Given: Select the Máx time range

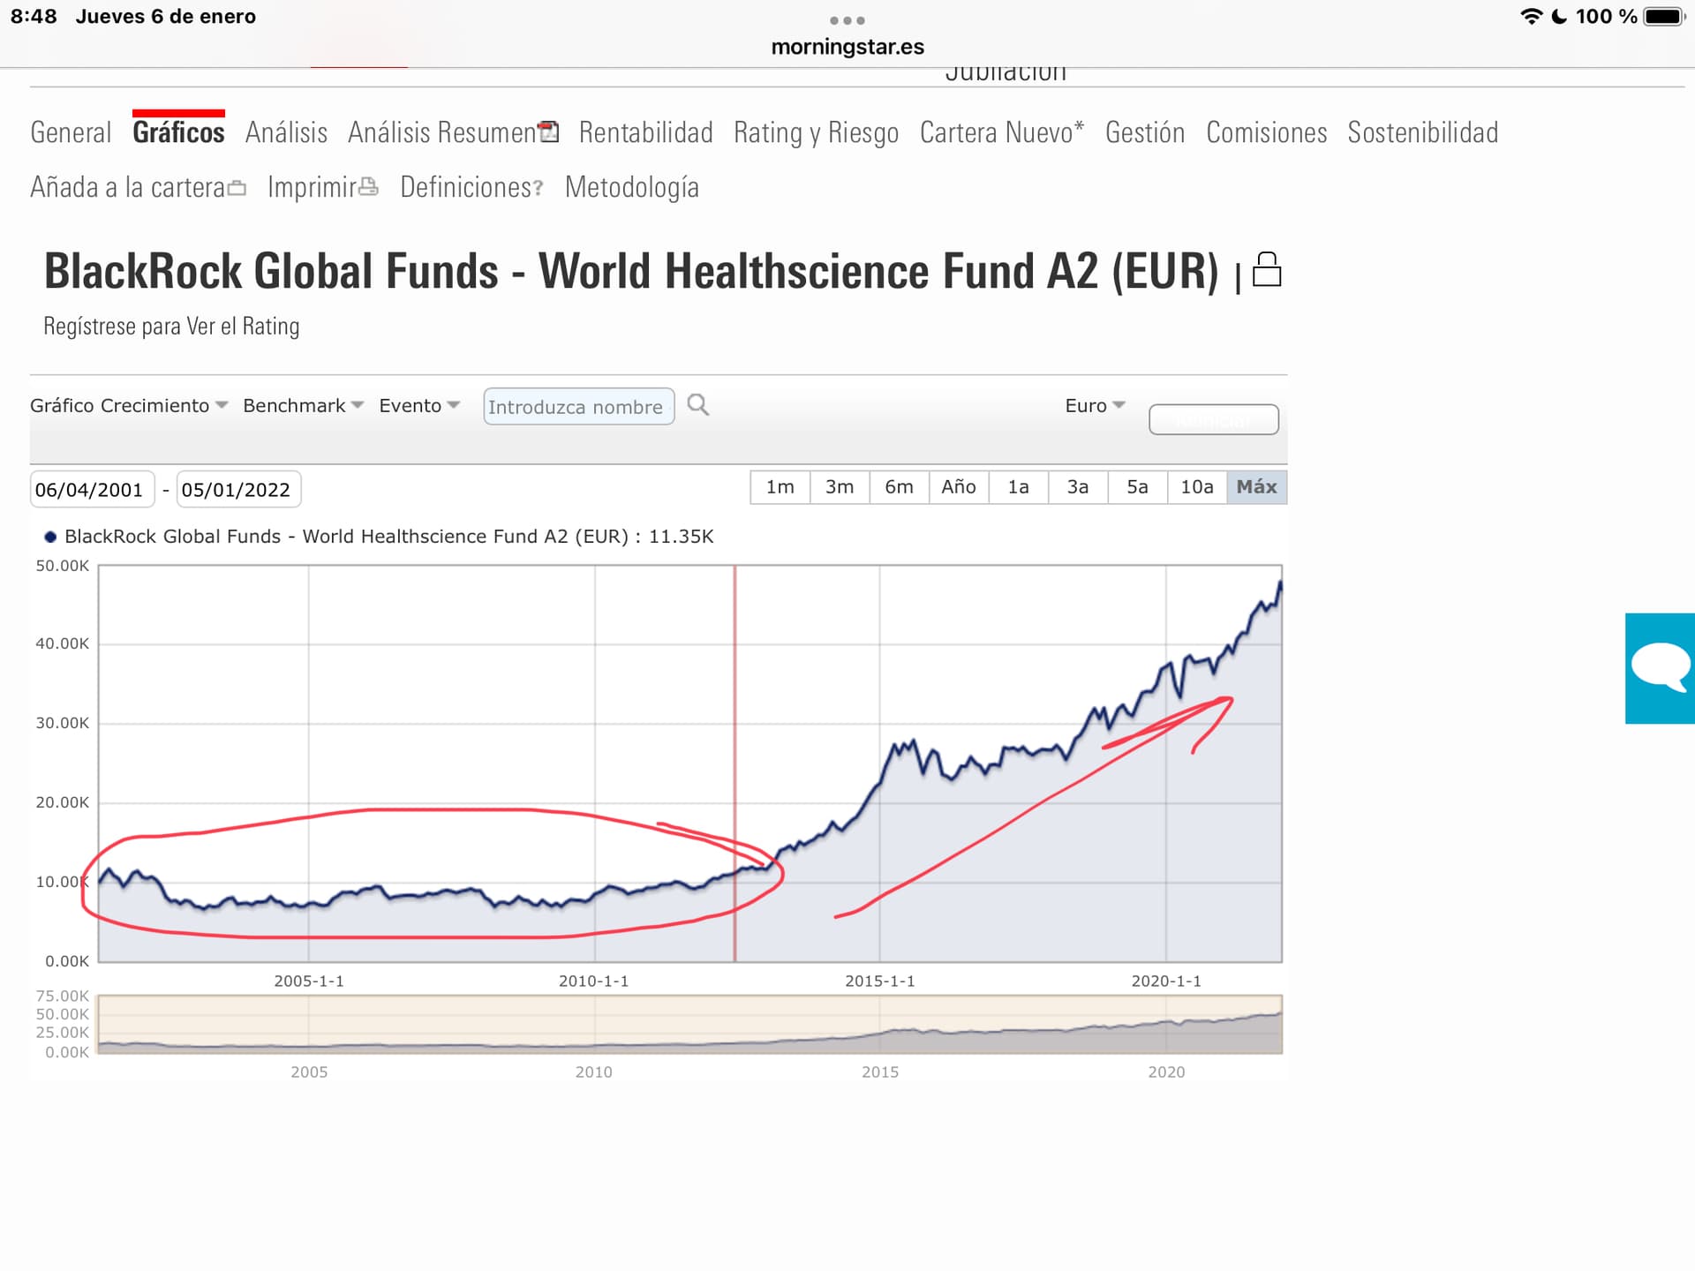Looking at the screenshot, I should pyautogui.click(x=1256, y=487).
